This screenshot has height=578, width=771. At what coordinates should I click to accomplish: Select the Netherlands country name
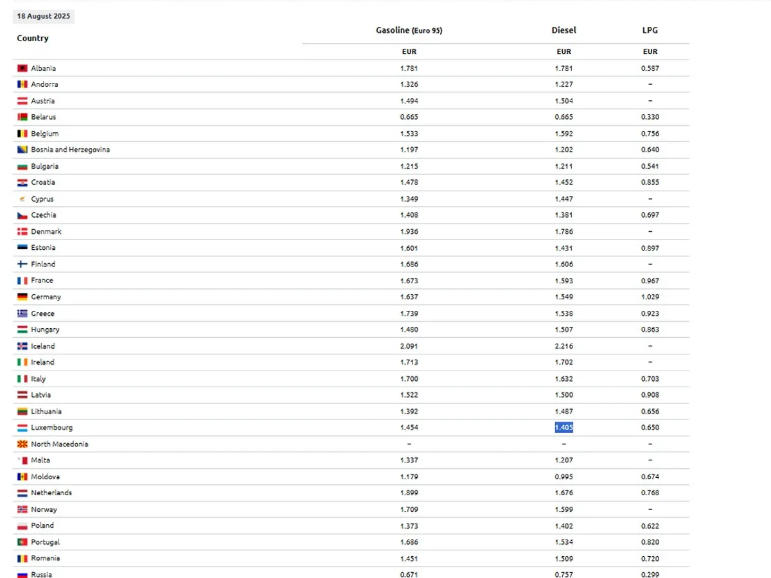(51, 493)
